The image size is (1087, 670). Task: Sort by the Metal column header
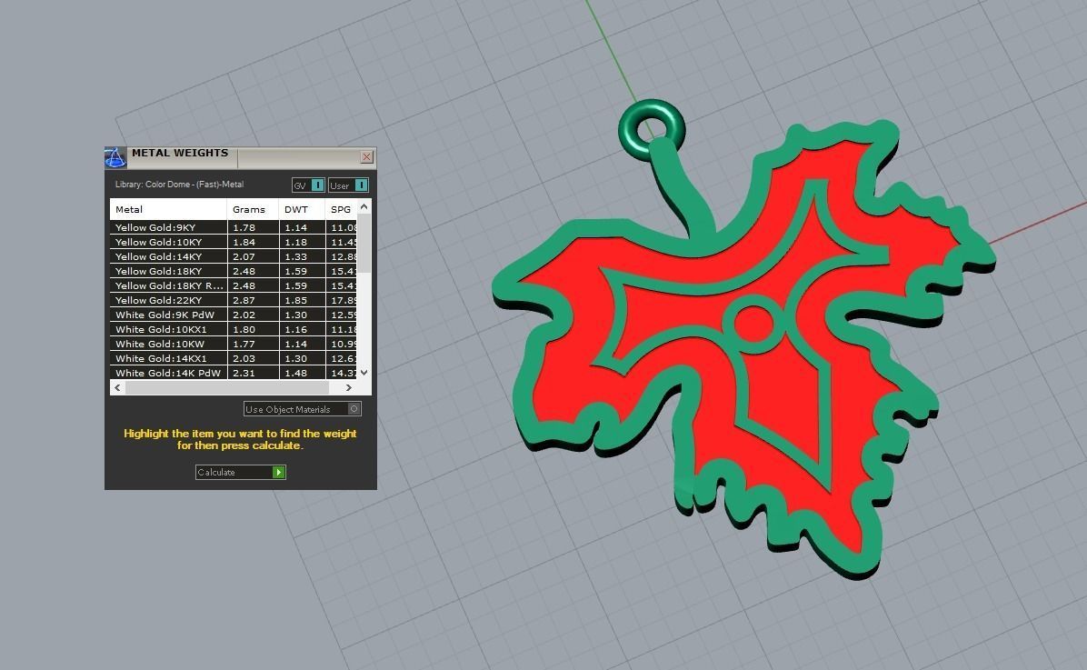(x=168, y=209)
